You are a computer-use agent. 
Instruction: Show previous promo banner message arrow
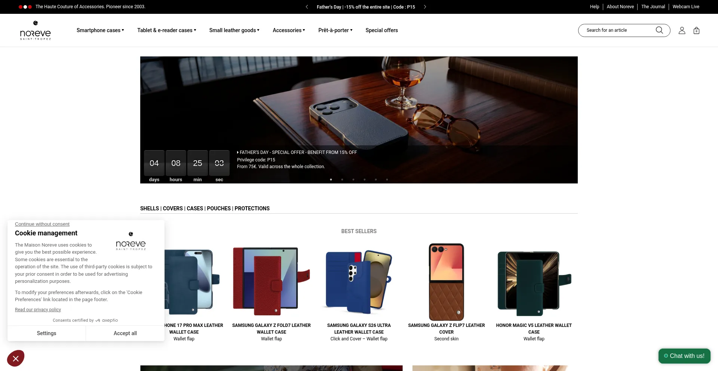pyautogui.click(x=307, y=7)
